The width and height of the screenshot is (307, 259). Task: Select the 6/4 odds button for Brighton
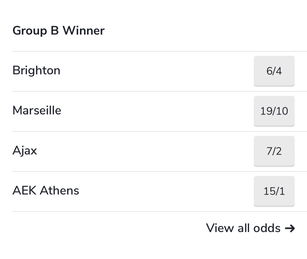[x=274, y=71]
